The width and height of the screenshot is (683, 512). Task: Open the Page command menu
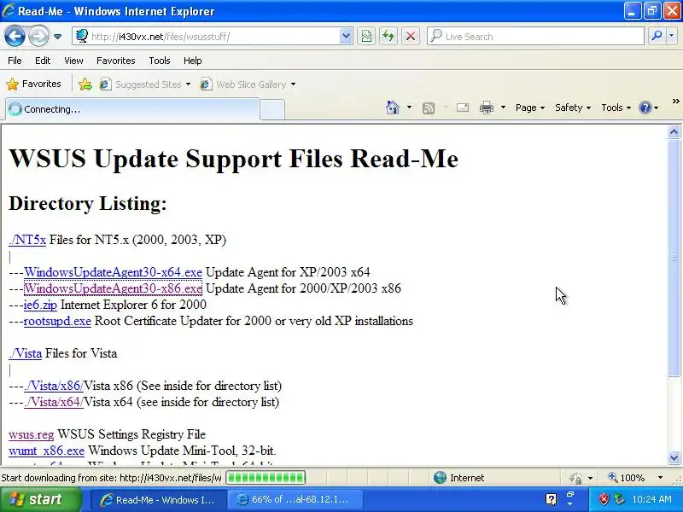coord(530,108)
